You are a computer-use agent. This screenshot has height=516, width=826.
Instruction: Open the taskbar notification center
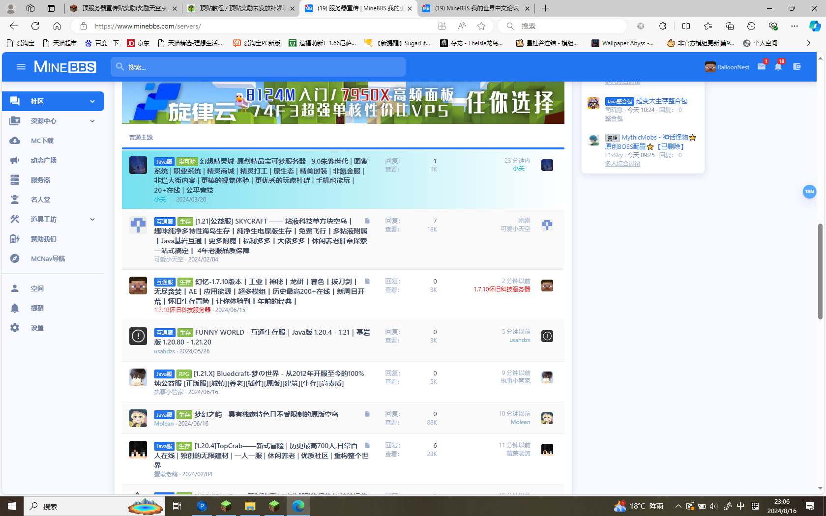tap(810, 506)
